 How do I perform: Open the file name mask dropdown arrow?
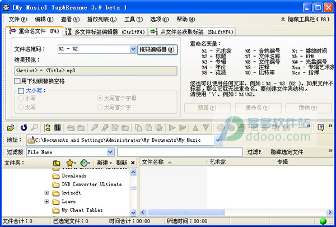(133, 49)
